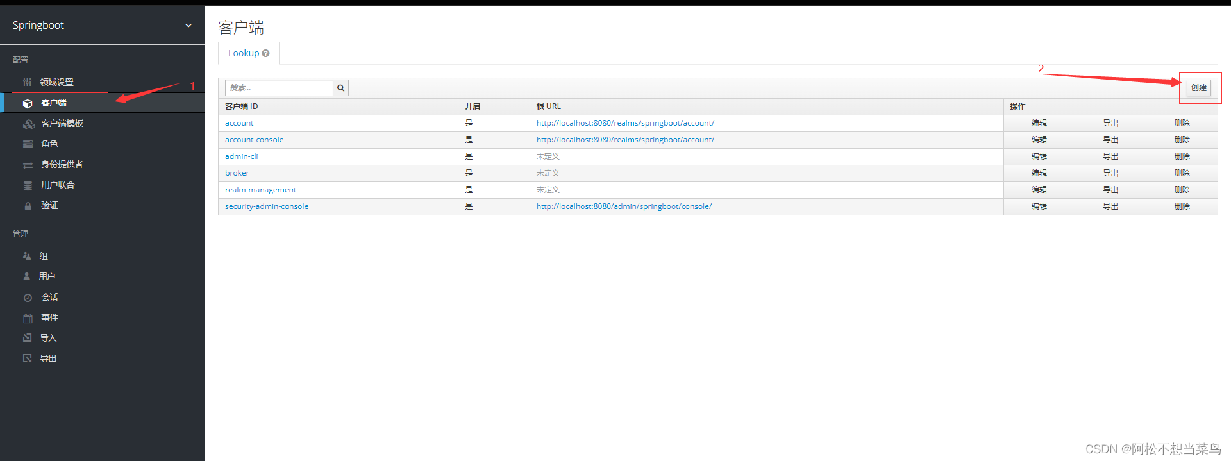
Task: Click 删除 for the account-console row
Action: tap(1182, 140)
